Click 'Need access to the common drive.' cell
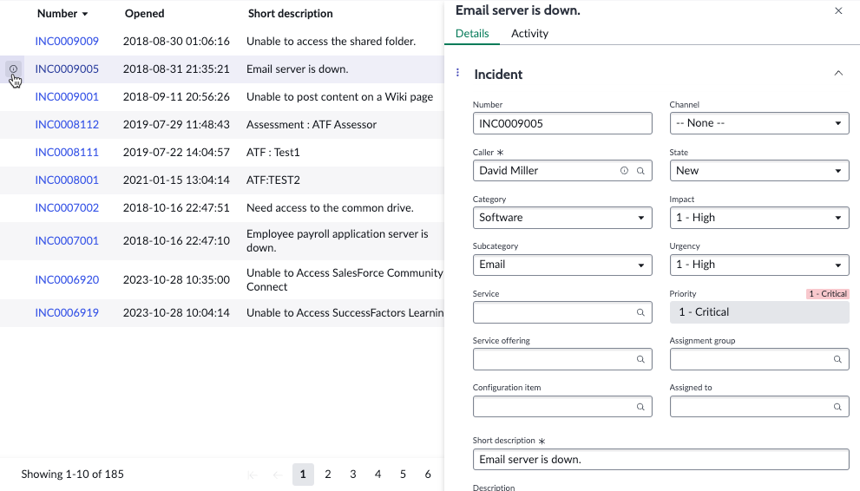The width and height of the screenshot is (860, 491). point(330,207)
